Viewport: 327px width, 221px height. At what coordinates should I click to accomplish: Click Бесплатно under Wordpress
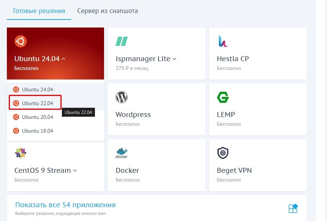point(128,124)
